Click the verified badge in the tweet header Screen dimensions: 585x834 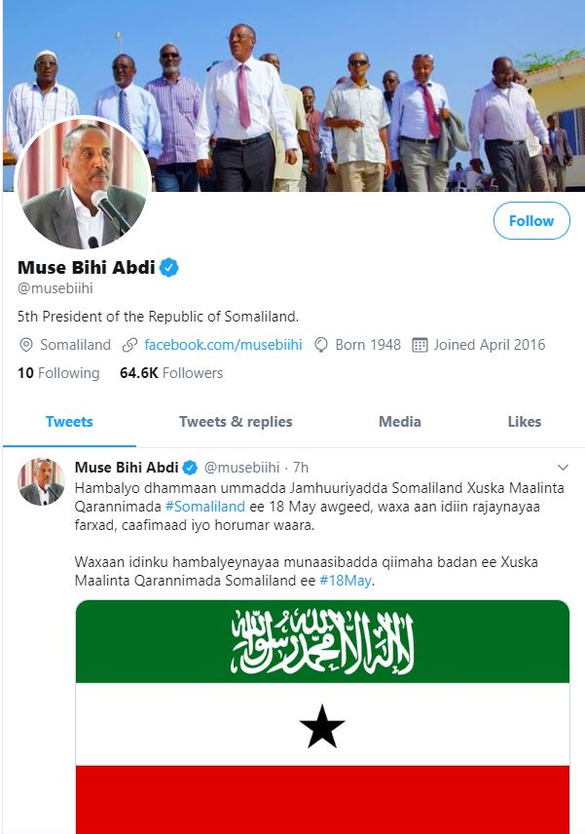point(191,468)
